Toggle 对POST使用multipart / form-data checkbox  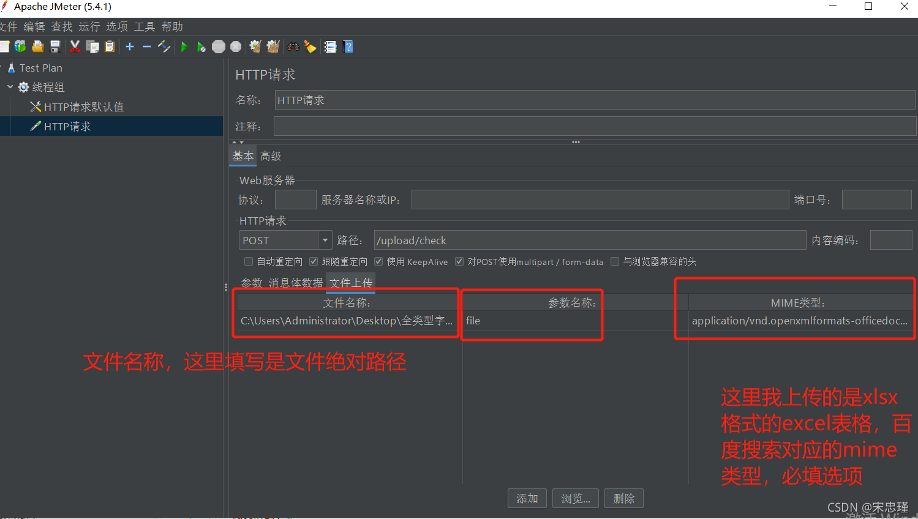(x=459, y=261)
